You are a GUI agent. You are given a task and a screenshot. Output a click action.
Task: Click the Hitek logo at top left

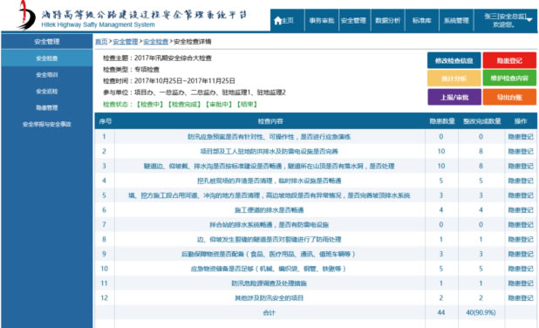click(26, 16)
